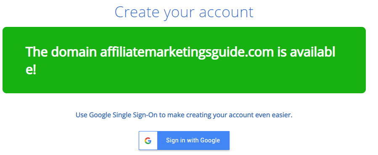Click the word "Create" in the heading
This screenshot has width=378, height=155.
(137, 12)
